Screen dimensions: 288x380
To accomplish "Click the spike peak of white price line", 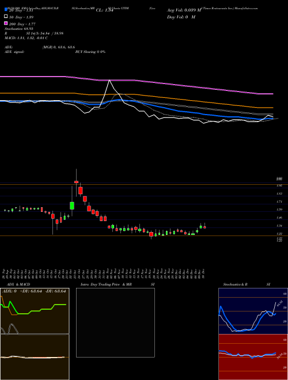I will click(x=109, y=81).
